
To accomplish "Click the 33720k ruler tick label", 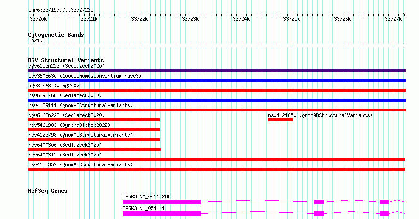I will pos(38,19).
